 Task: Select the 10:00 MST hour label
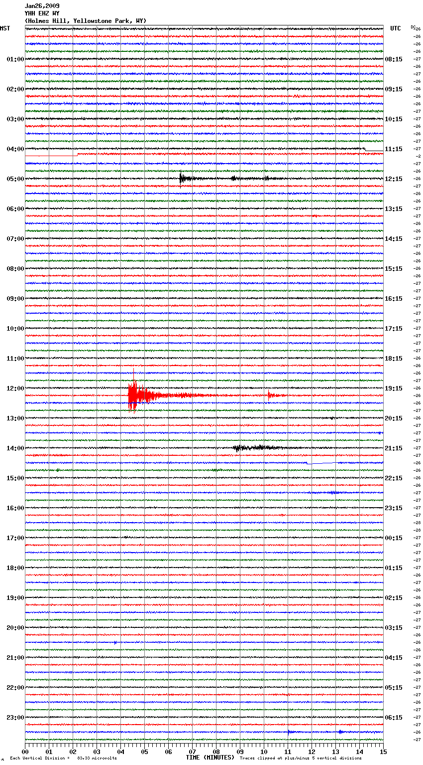[x=15, y=329]
